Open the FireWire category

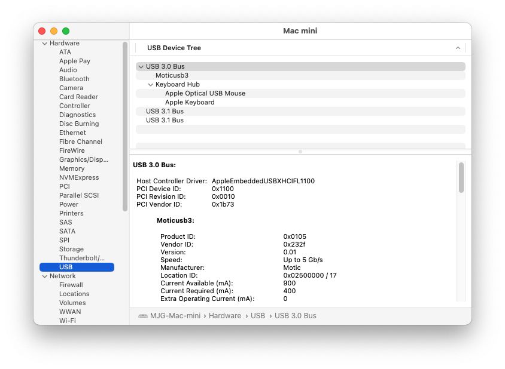[72, 150]
